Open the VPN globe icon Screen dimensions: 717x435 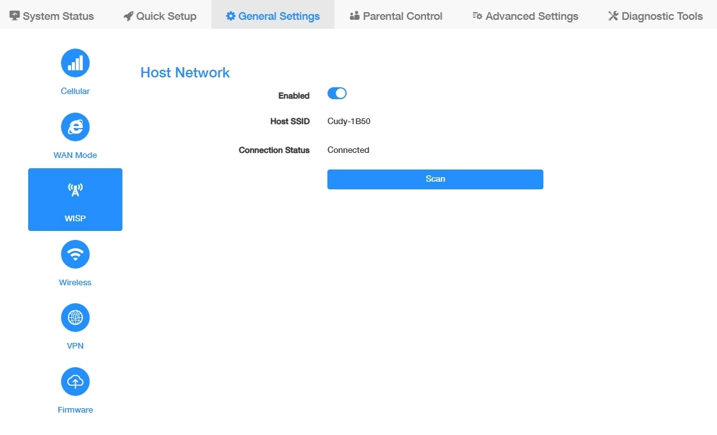click(x=75, y=318)
